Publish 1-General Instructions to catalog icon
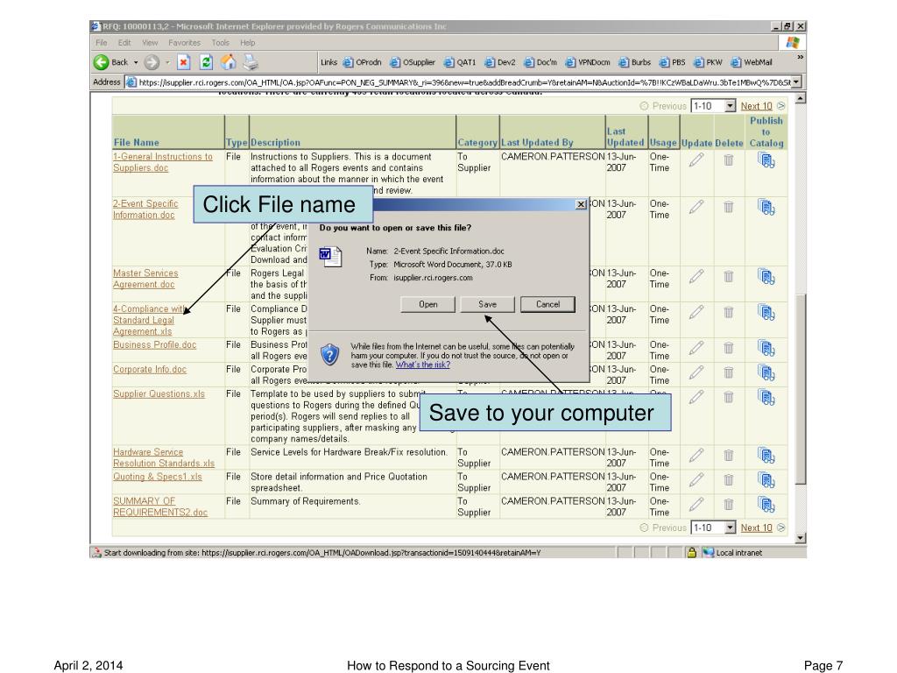The image size is (897, 673). (766, 160)
